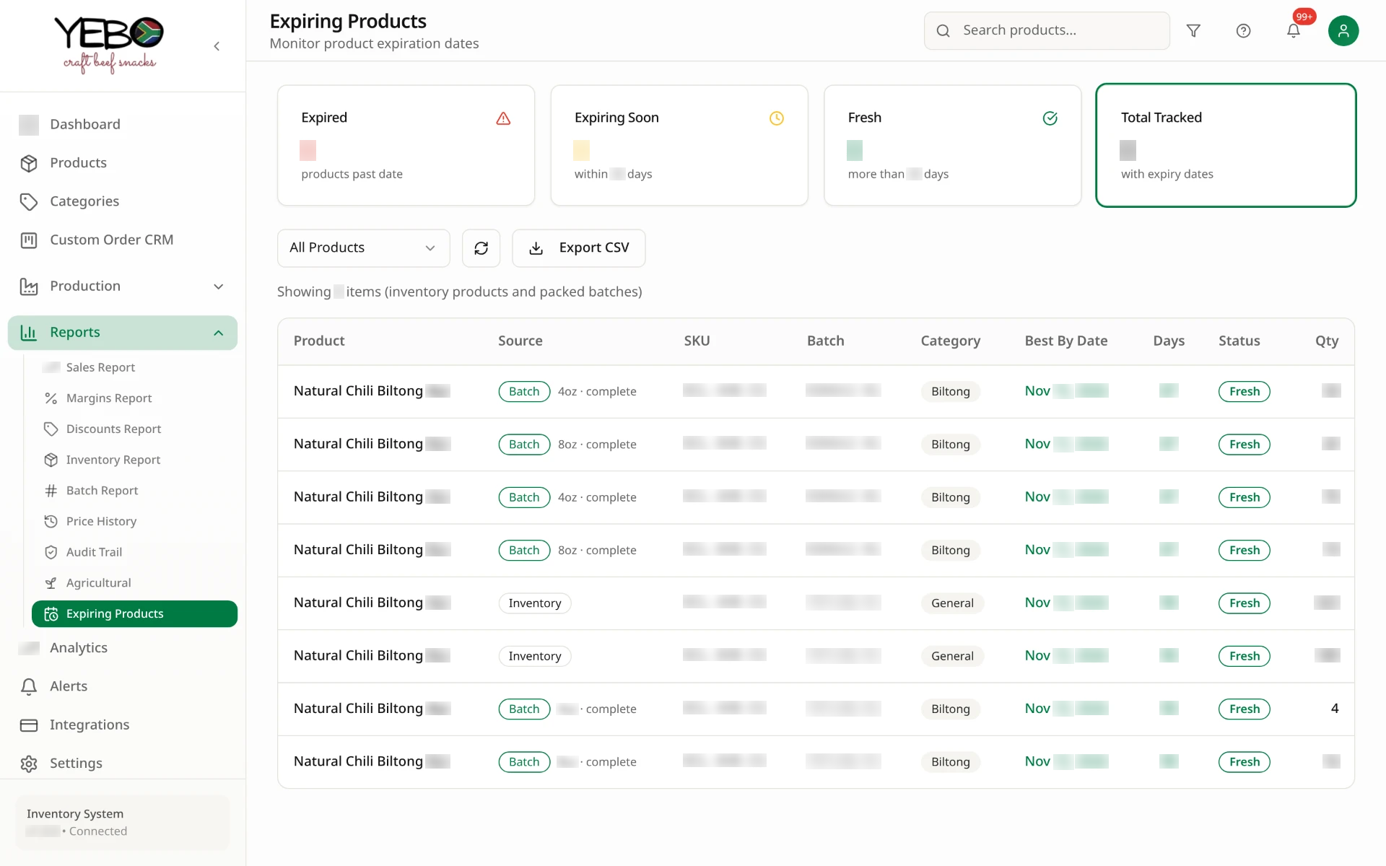Click the quantity value 4
This screenshot has width=1386, height=866.
click(x=1335, y=709)
